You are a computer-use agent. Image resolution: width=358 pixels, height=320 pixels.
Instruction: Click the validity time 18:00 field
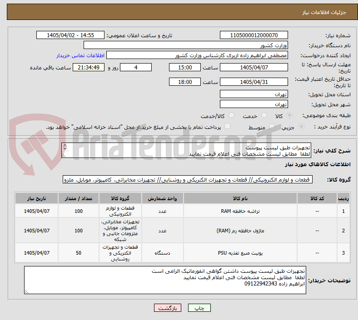pos(185,82)
